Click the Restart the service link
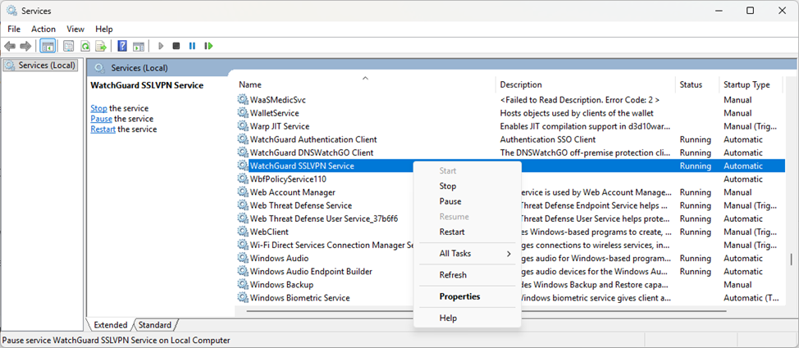The image size is (799, 348). click(103, 129)
